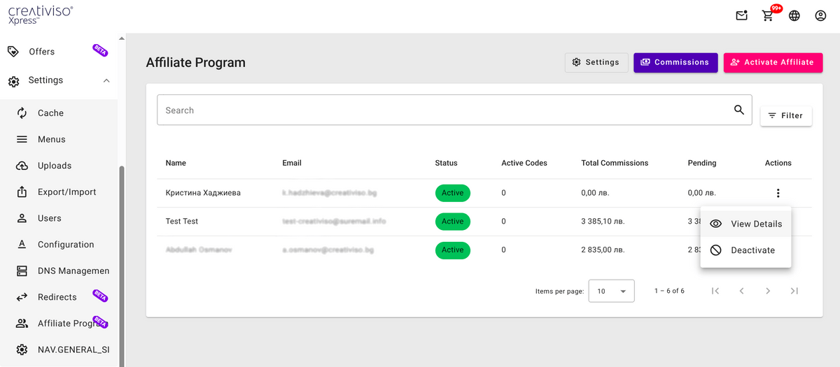Open the Commissions page button

click(675, 62)
